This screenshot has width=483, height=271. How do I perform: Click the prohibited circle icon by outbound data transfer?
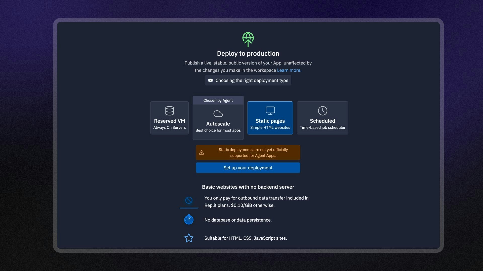pos(189,200)
